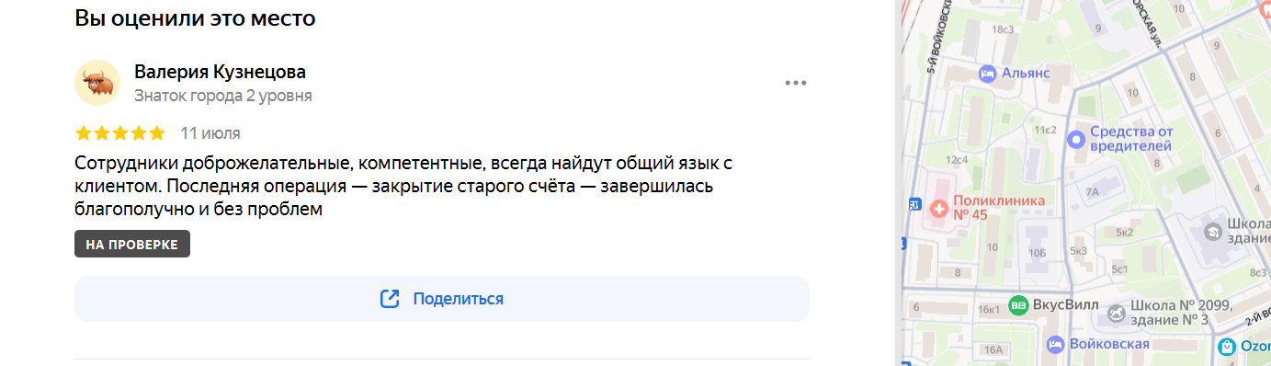Screen dimensions: 1271x366
Task: Click the Школа № 2099 здание № 3 marker
Action: click(x=1115, y=314)
